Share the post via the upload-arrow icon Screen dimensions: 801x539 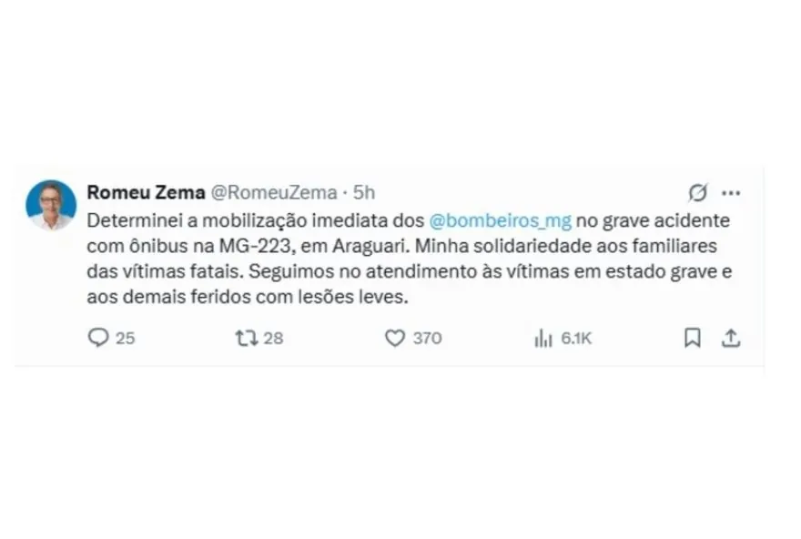click(730, 338)
